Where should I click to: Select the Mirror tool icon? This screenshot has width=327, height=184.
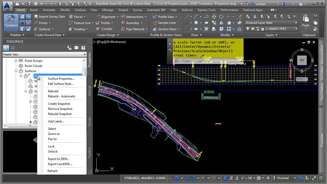coord(221,23)
